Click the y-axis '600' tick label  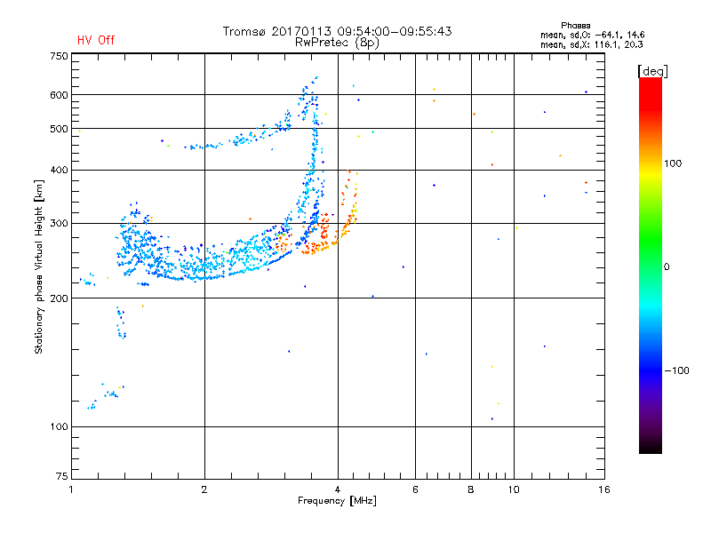click(x=59, y=95)
